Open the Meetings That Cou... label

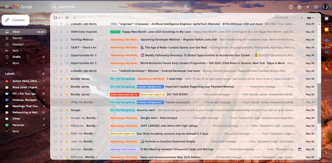24,106
